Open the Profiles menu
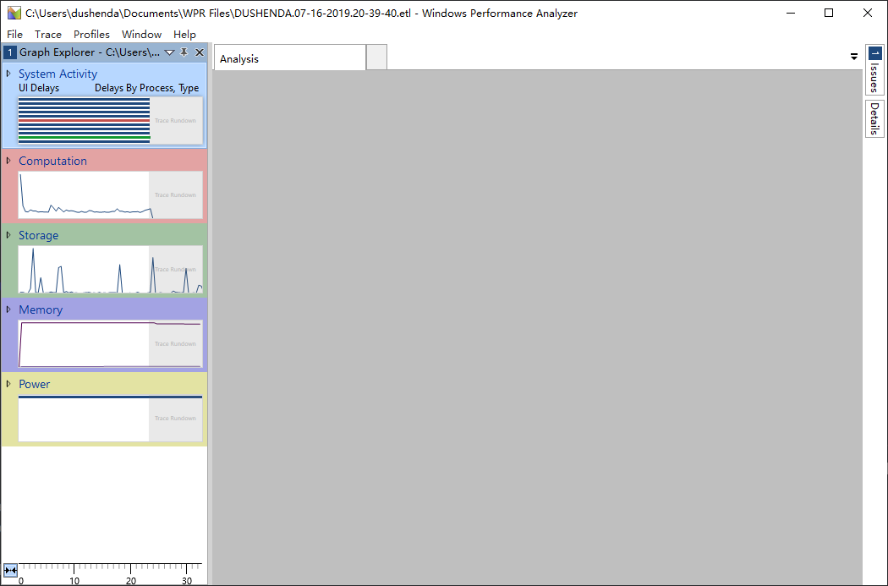Viewport: 888px width, 586px height. 91,35
